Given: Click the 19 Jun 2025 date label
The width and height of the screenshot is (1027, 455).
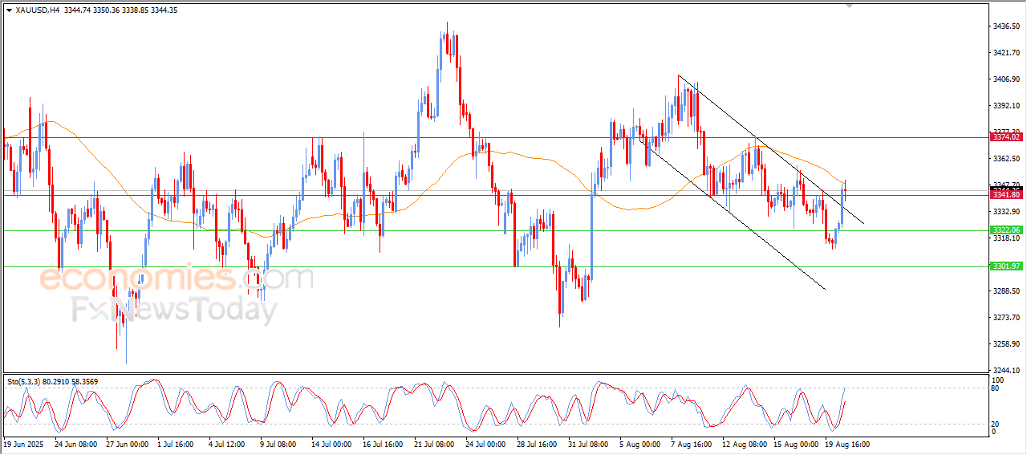Looking at the screenshot, I should [22, 444].
